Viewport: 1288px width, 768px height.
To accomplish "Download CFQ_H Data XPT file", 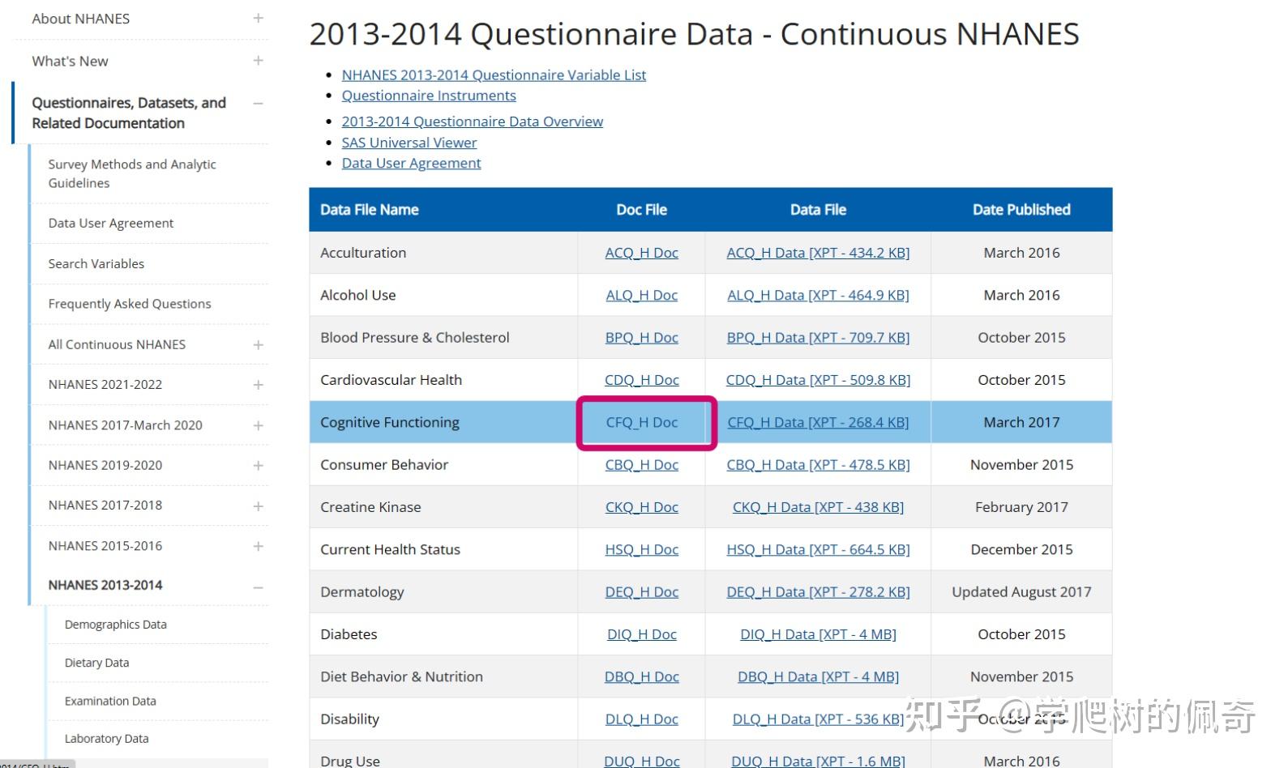I will (x=818, y=422).
